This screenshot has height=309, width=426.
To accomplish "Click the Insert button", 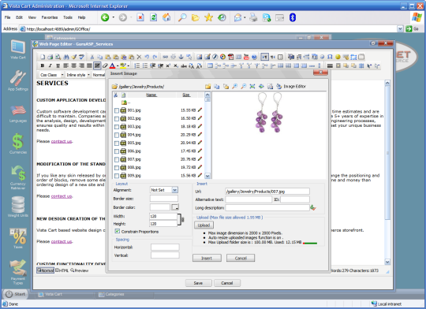I will click(207, 258).
